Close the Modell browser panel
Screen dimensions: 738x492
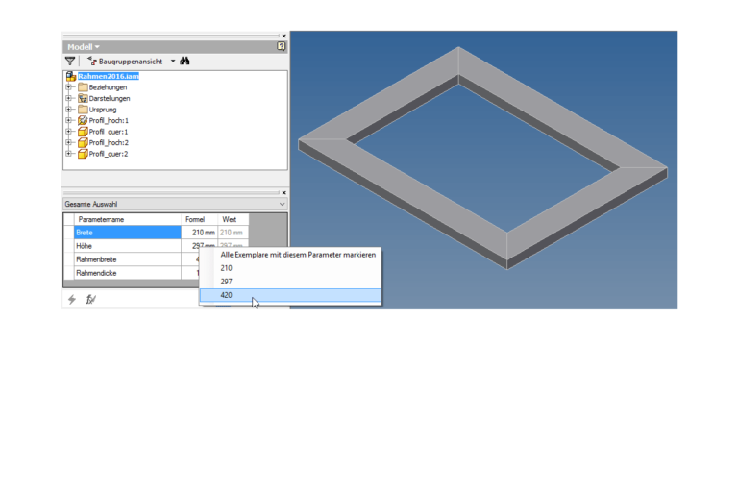(283, 36)
